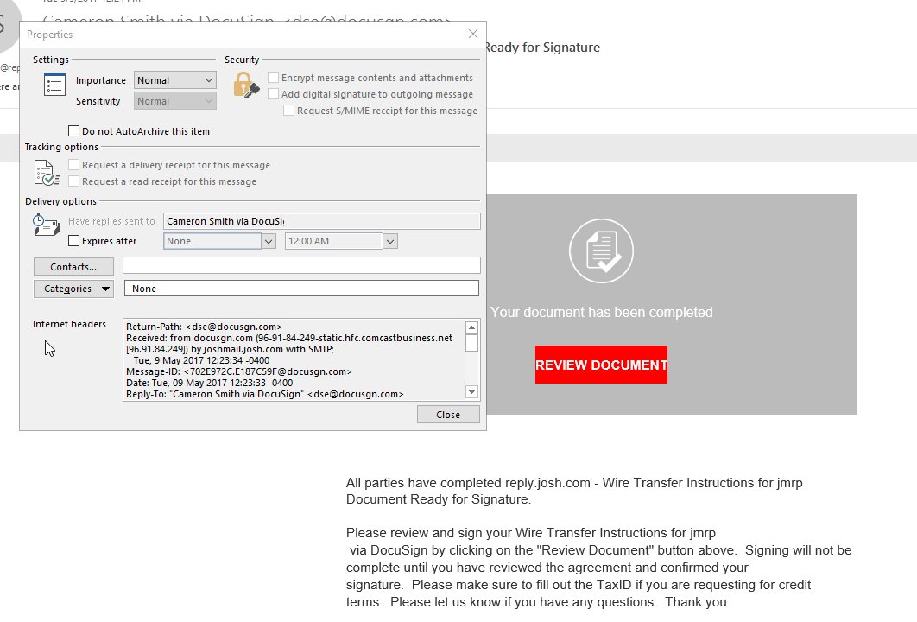Enable Do not AutoArchive this item

click(x=73, y=131)
